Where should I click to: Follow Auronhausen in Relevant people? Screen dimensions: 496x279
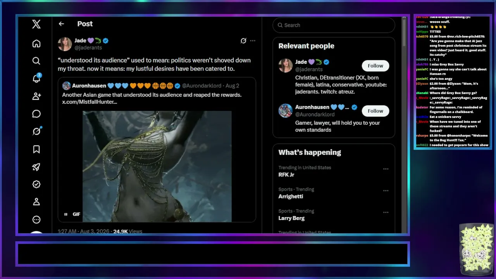[375, 111]
